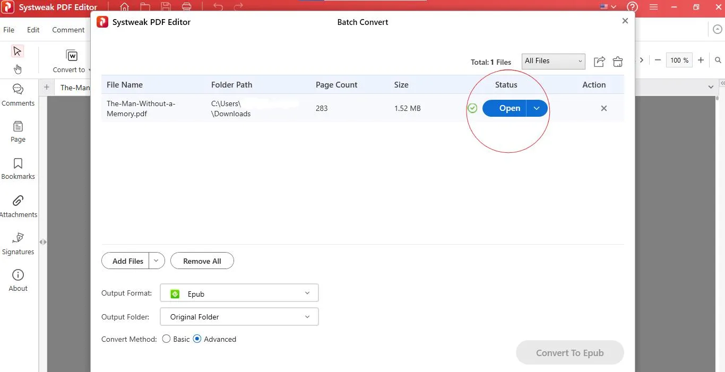Open the Attachments panel icon
Screen dimensions: 725x372
click(18, 201)
